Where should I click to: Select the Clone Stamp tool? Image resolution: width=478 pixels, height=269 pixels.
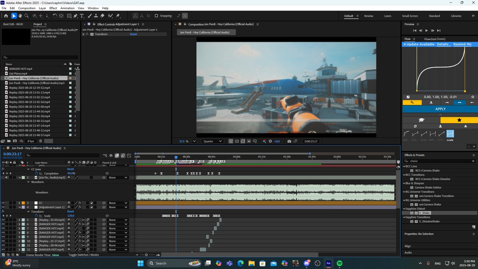coord(96,16)
